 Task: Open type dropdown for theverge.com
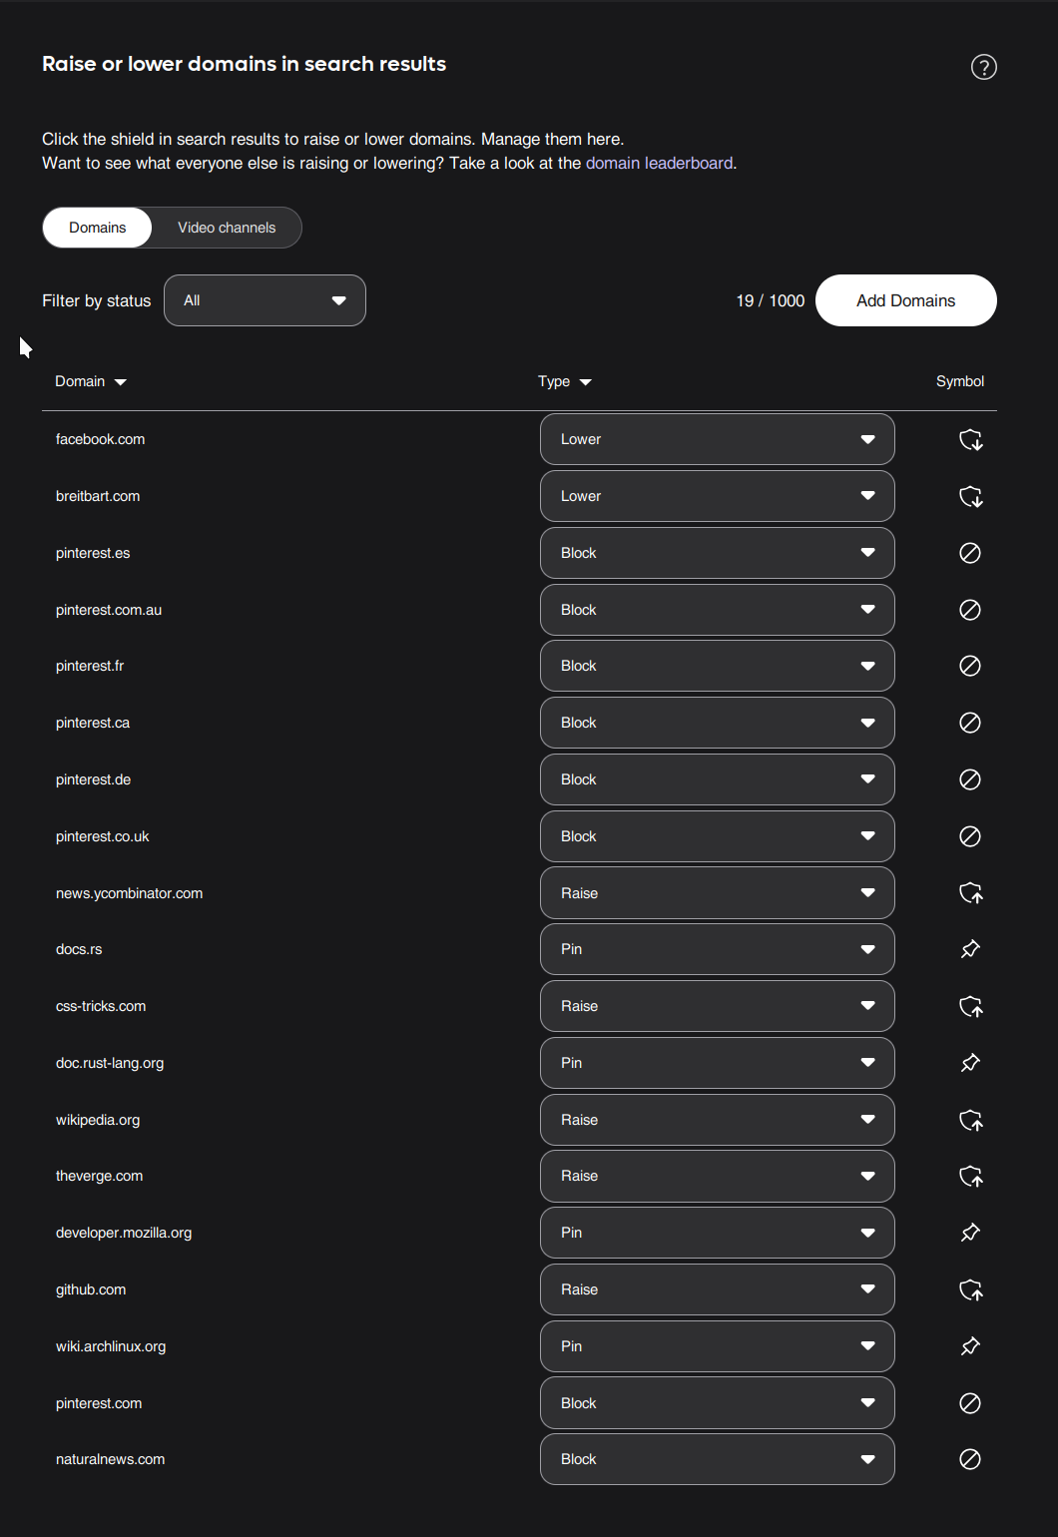tap(717, 1176)
